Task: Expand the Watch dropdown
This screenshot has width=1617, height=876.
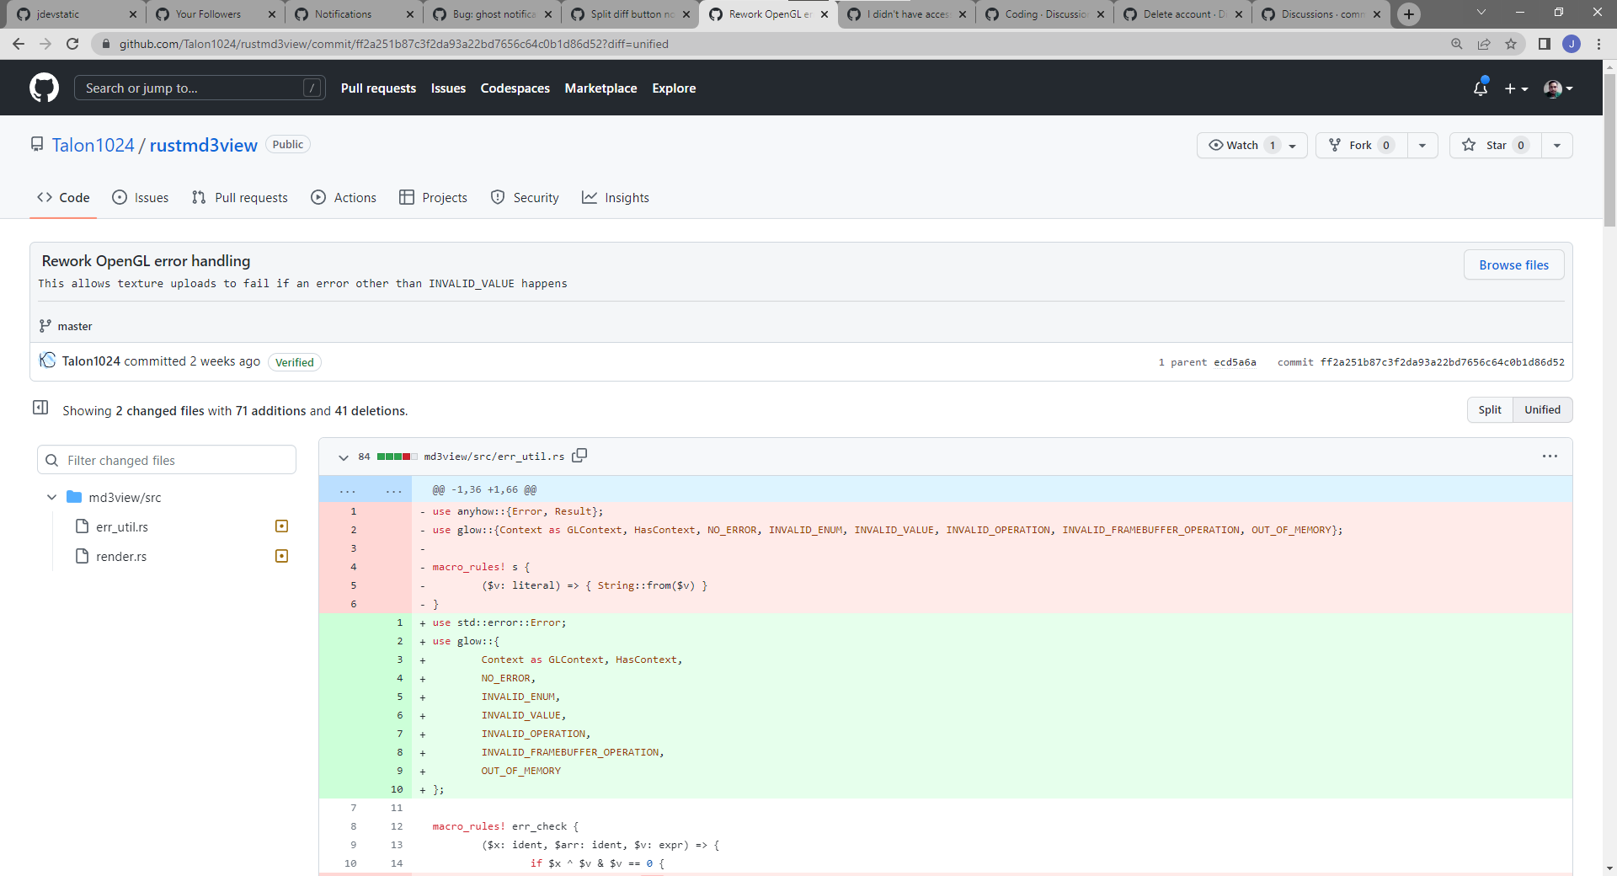Action: pyautogui.click(x=1294, y=145)
